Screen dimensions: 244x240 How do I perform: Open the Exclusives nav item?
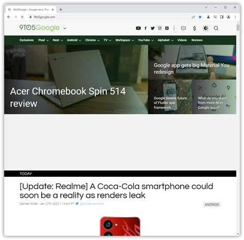[26, 40]
